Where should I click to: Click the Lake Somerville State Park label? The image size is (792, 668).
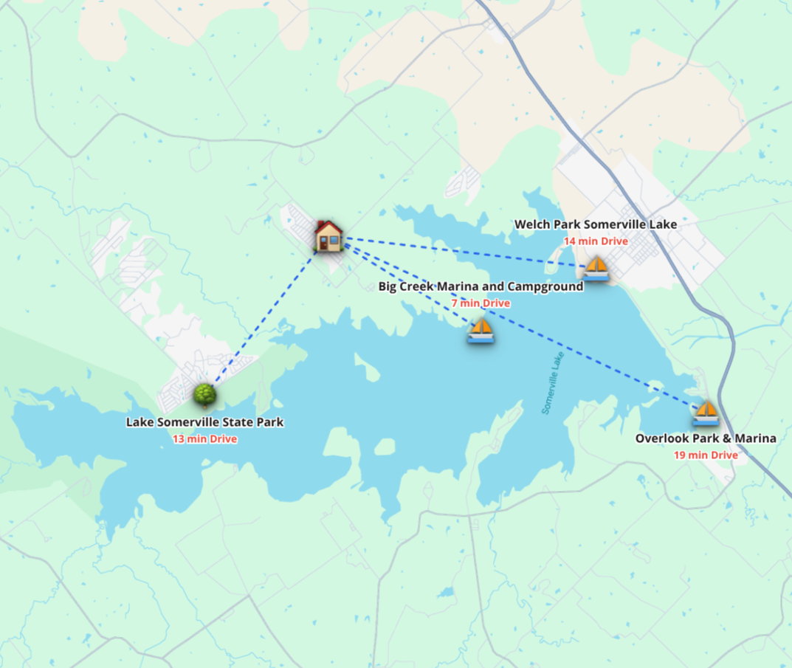point(204,422)
